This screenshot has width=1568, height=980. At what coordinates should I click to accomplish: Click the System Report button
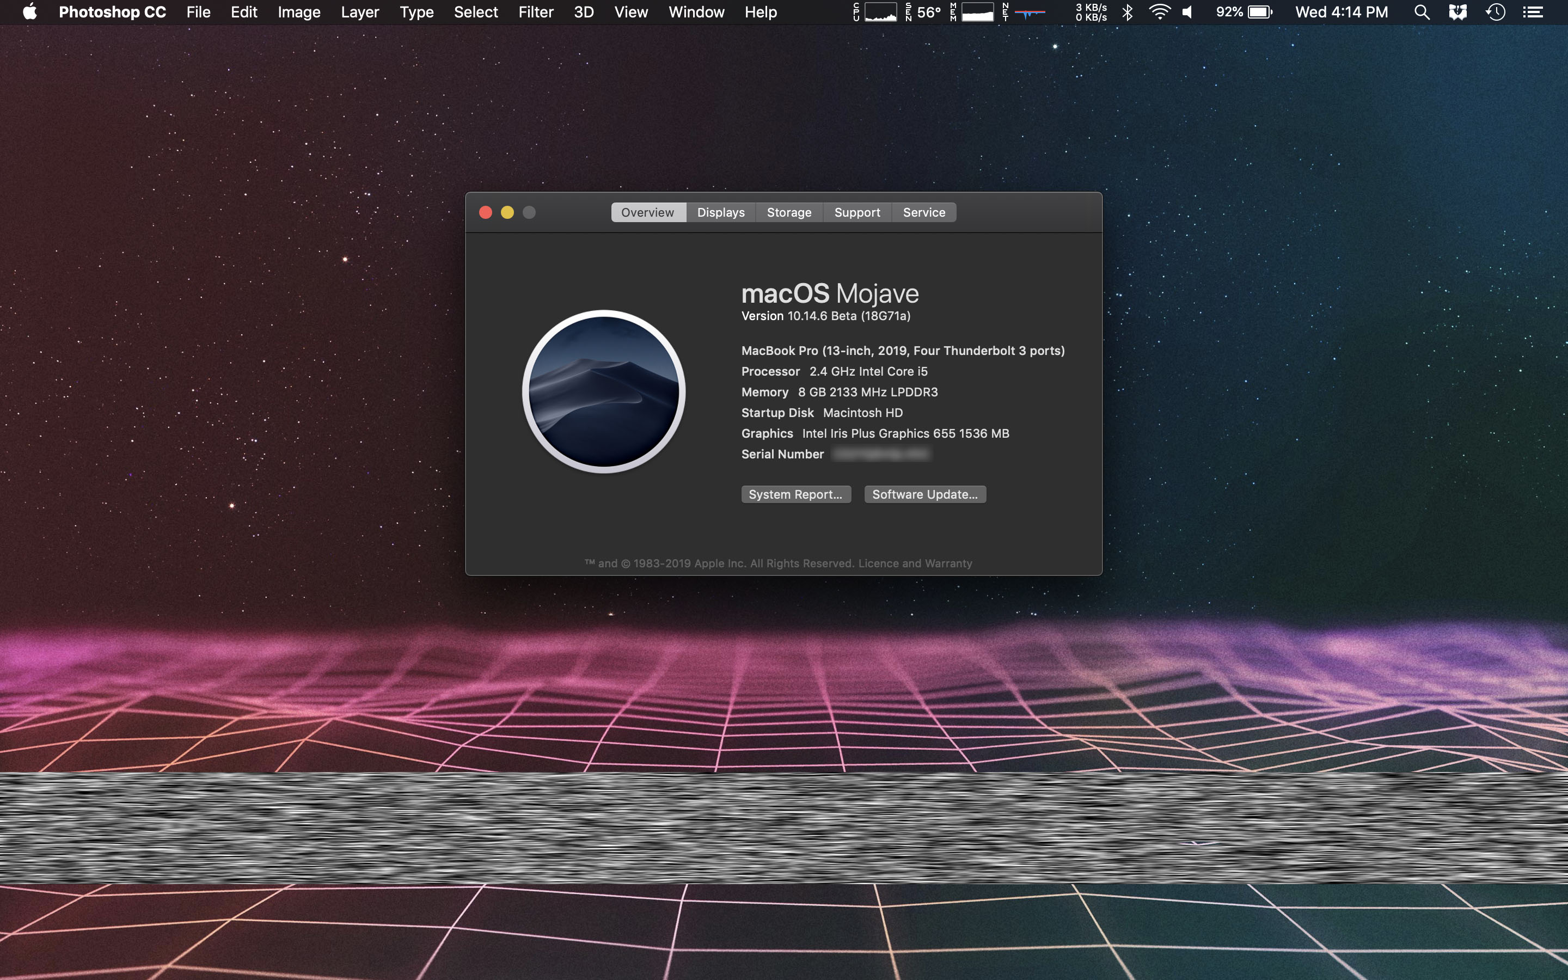(795, 494)
